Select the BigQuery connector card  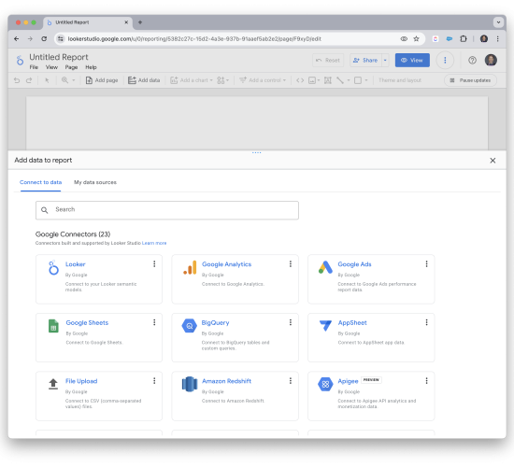pyautogui.click(x=235, y=337)
